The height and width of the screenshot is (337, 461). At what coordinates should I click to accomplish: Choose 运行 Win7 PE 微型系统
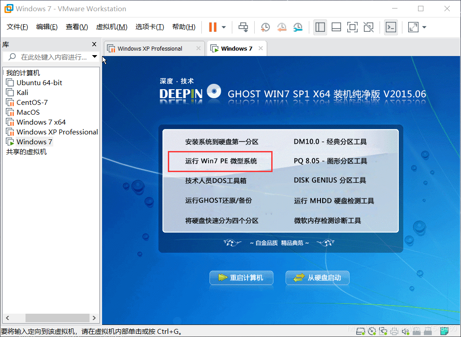tap(221, 161)
